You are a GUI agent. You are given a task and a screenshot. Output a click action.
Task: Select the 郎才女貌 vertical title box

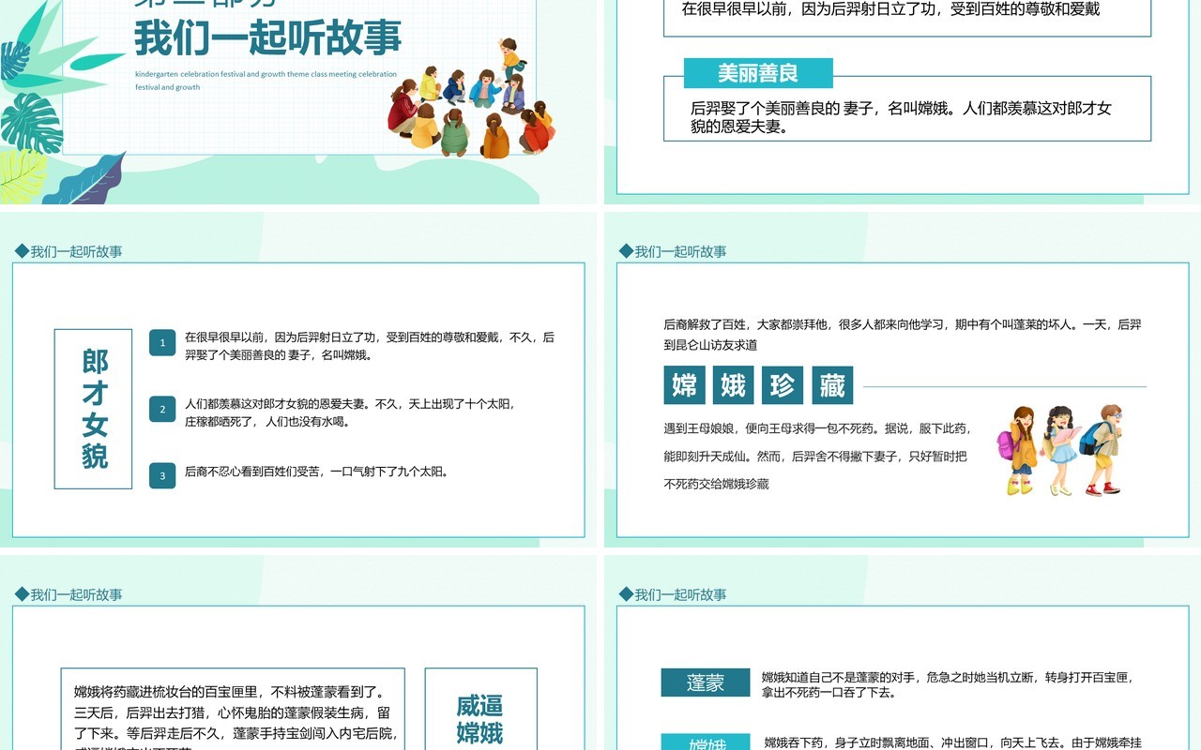[x=93, y=409]
